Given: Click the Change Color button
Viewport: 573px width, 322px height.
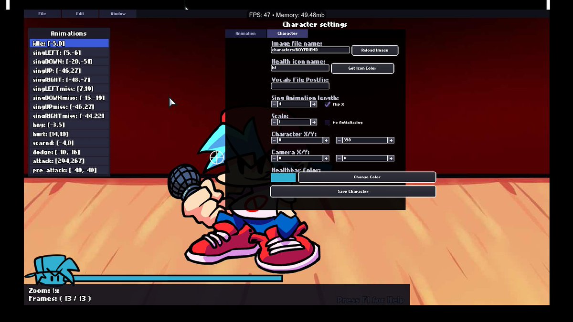Looking at the screenshot, I should 367,177.
